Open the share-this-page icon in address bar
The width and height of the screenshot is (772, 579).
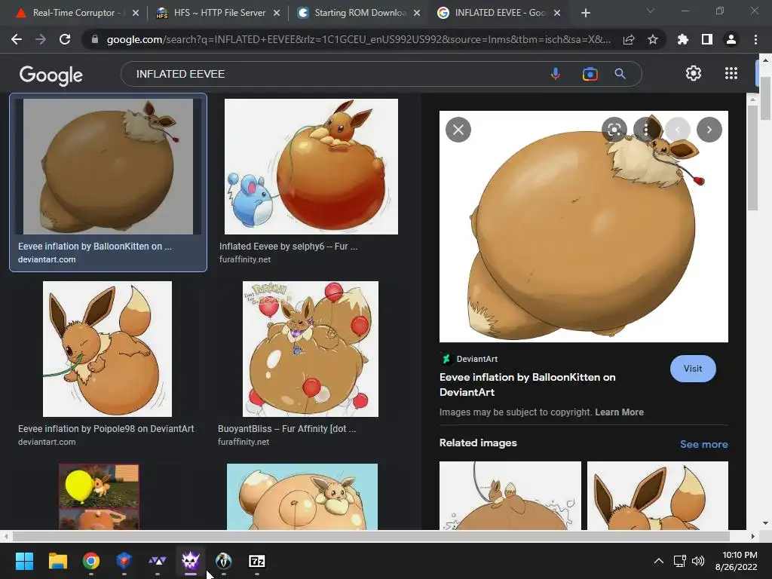click(629, 40)
